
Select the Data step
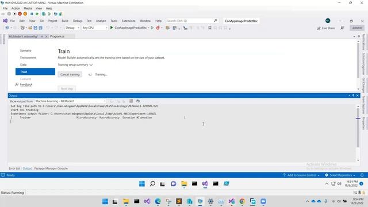[23, 65]
